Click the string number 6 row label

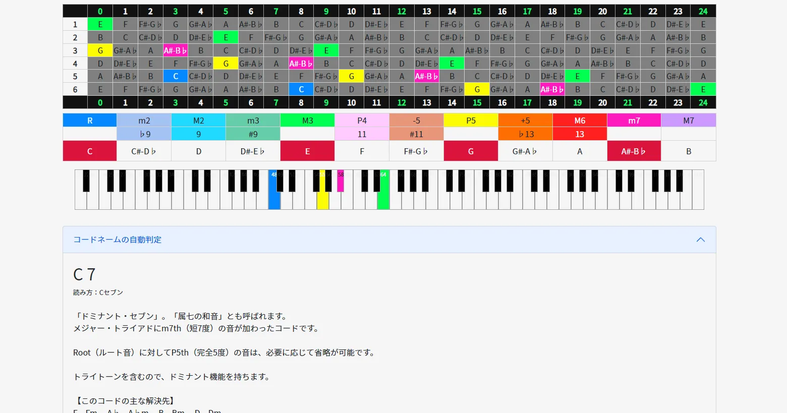coord(75,89)
